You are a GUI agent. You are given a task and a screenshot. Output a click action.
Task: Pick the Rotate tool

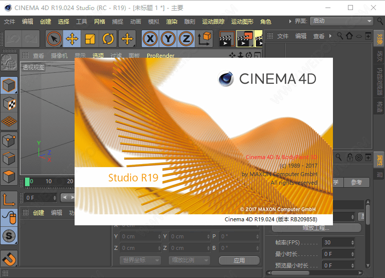[108, 39]
